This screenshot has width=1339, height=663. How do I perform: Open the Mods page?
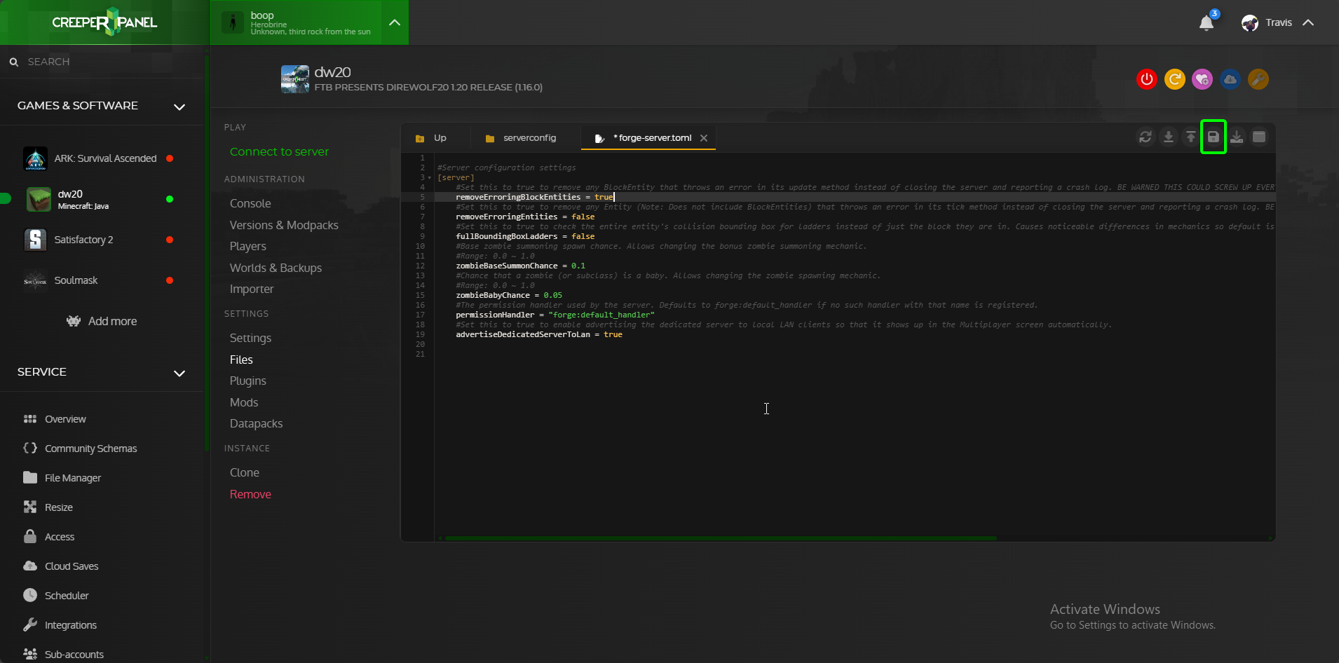point(244,402)
